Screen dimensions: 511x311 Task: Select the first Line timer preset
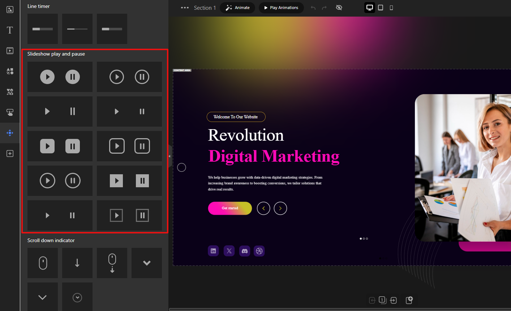click(43, 29)
